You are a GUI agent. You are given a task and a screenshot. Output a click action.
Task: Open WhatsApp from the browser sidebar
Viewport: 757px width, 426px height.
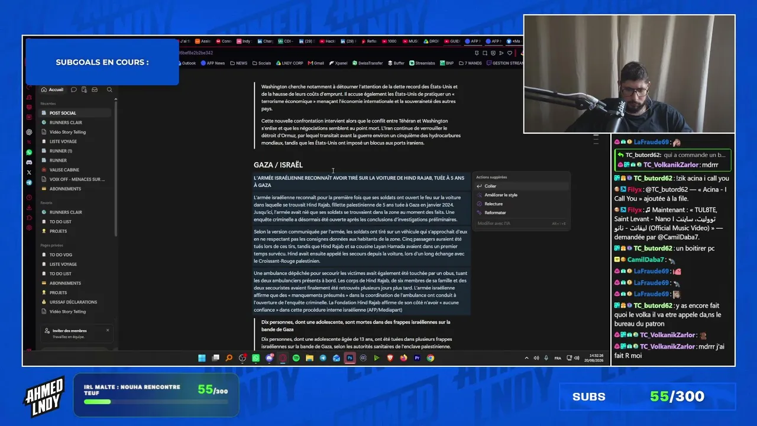pos(29,153)
